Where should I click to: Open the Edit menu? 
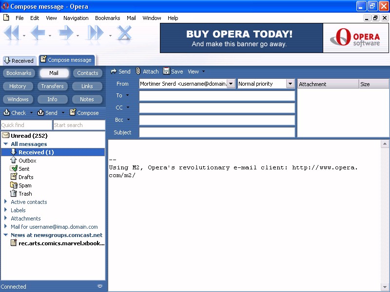click(35, 18)
